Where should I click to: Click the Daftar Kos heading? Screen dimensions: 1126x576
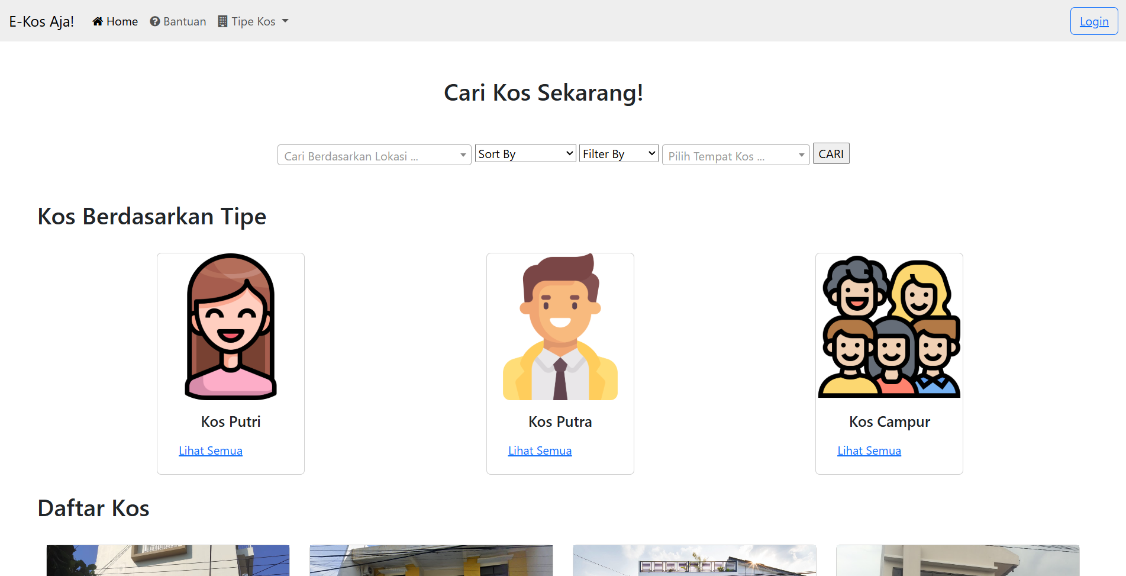click(93, 509)
